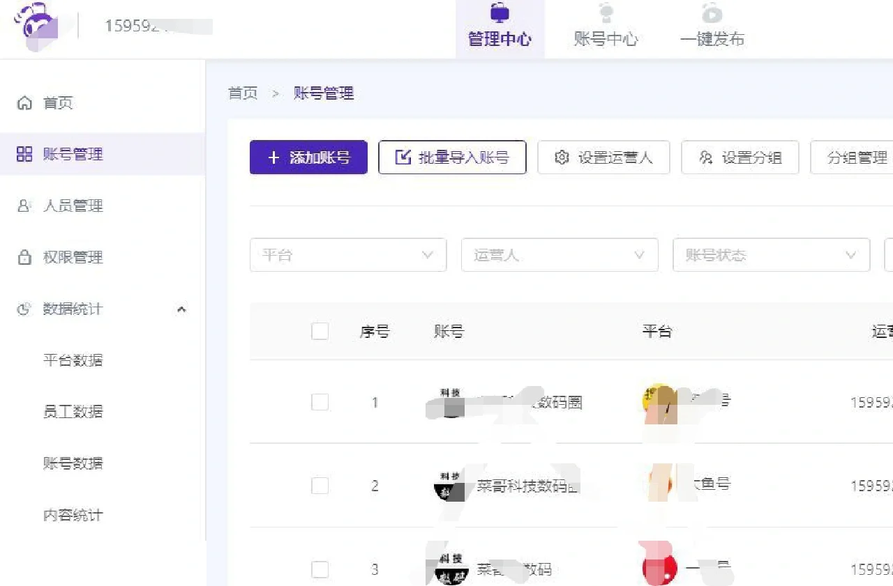Expand the 运营人 dropdown

click(559, 255)
